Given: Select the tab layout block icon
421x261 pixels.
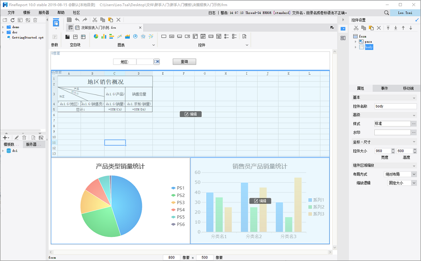Looking at the screenshot, I should [x=75, y=36].
